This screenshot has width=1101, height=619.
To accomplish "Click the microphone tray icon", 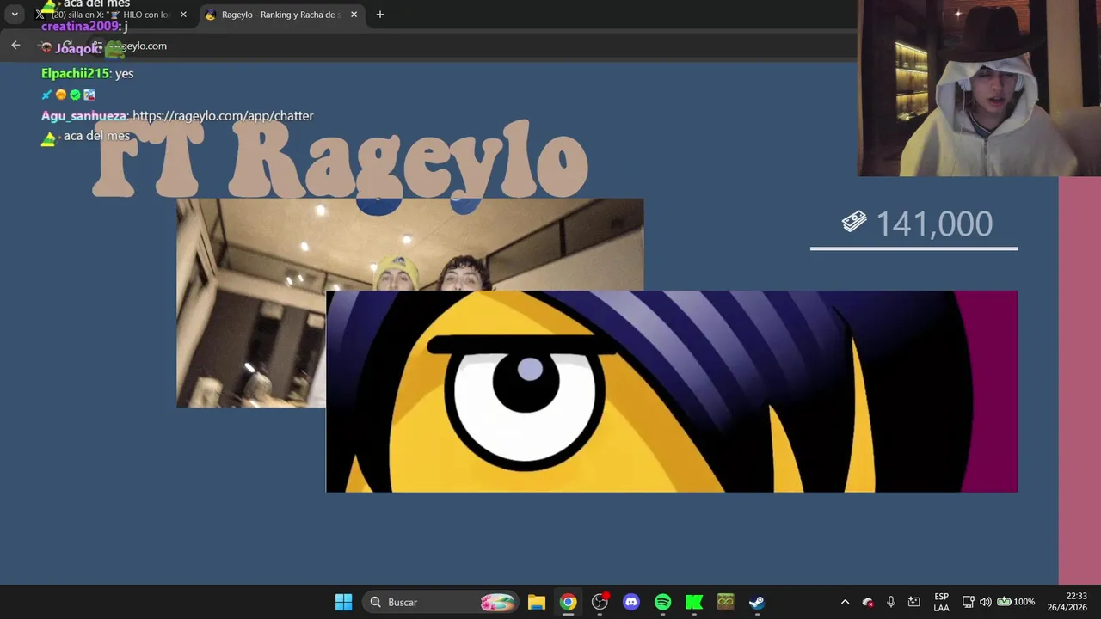I will click(891, 602).
